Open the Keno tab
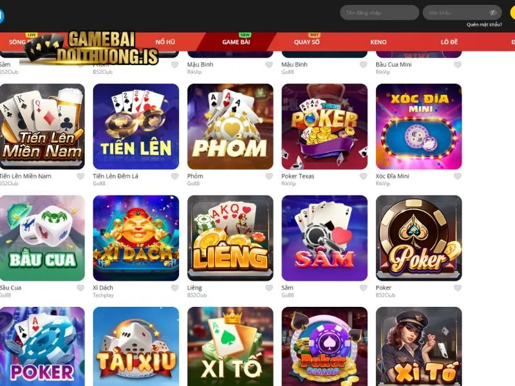 [x=379, y=42]
